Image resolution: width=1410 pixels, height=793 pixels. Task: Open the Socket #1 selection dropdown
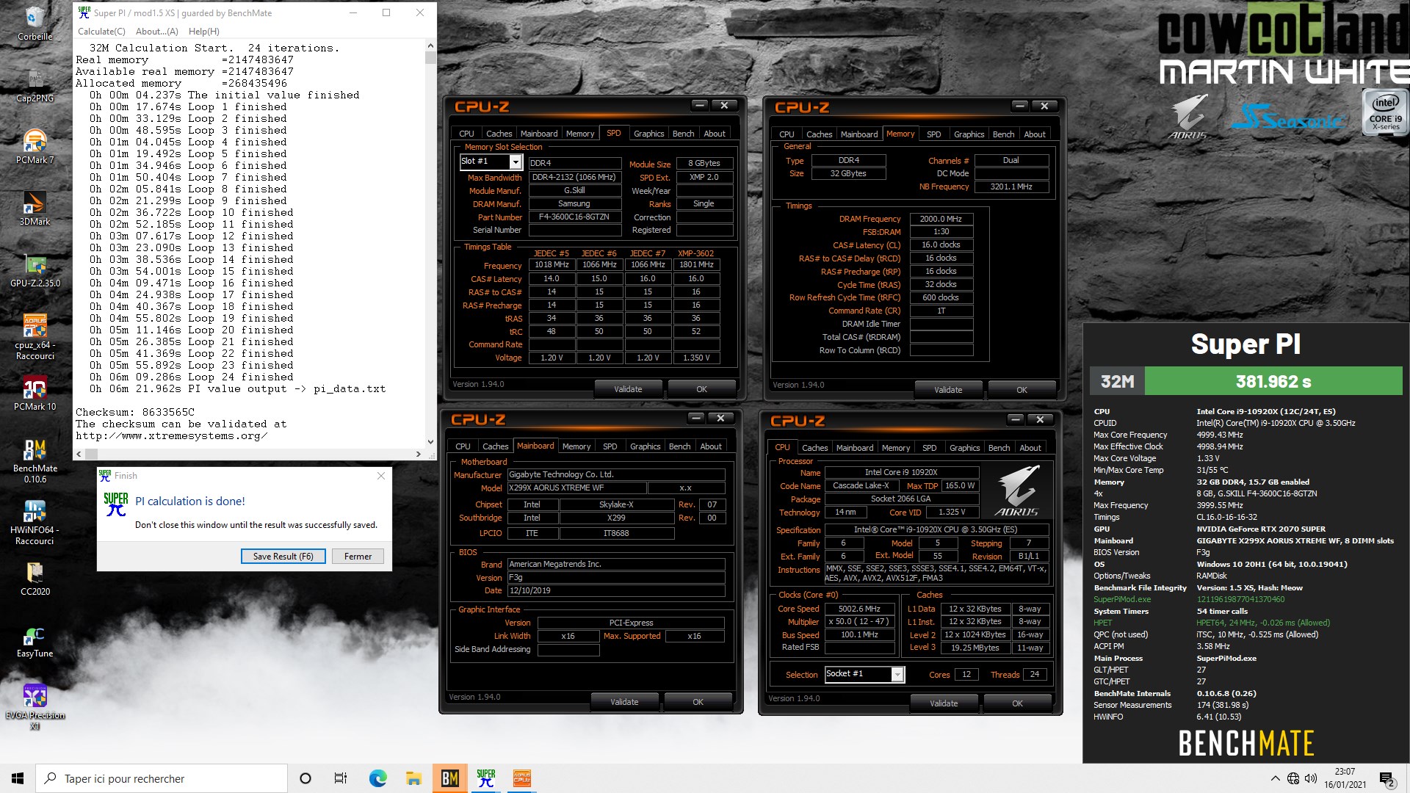tap(864, 674)
